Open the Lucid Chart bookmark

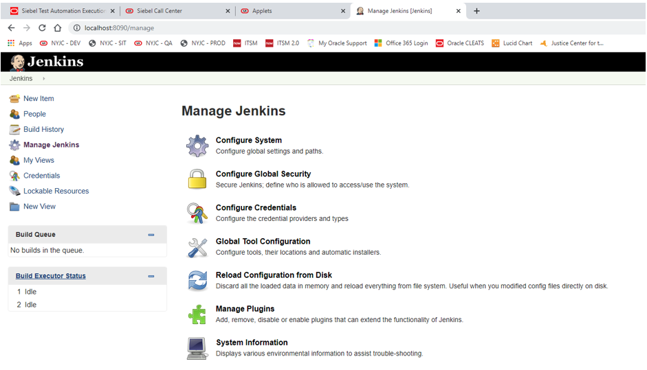pos(512,43)
